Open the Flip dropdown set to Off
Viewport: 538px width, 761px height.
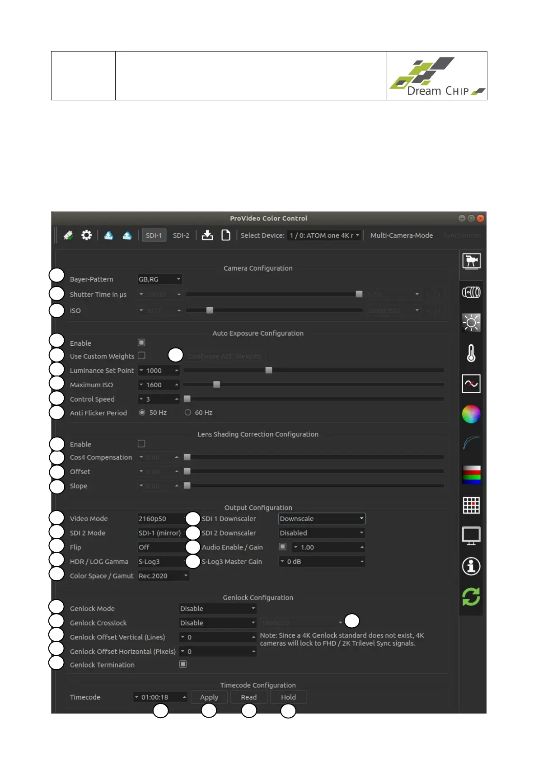pyautogui.click(x=163, y=547)
